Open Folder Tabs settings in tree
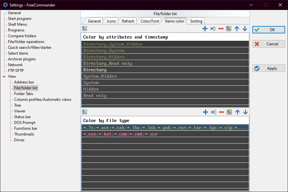288x192 pixels. pyautogui.click(x=23, y=94)
